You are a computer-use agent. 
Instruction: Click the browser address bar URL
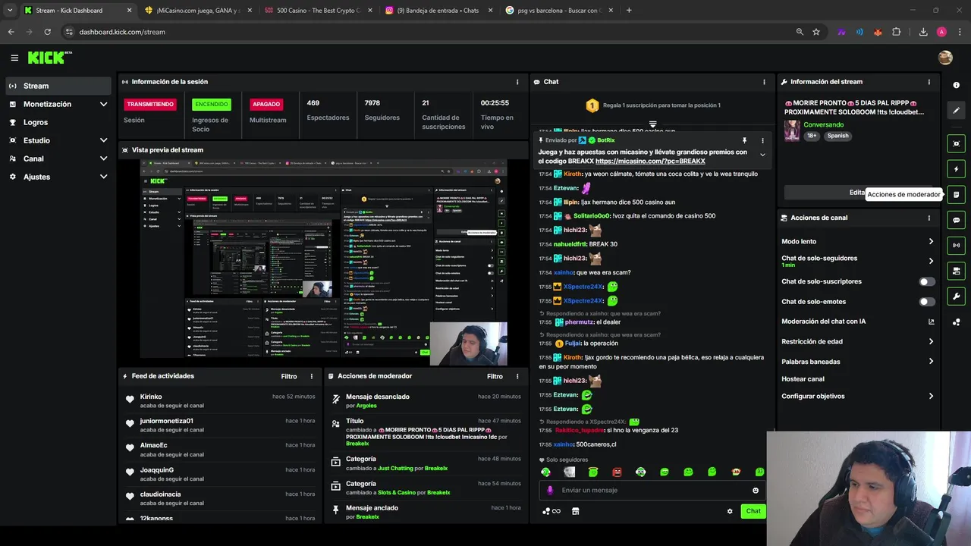pos(122,32)
